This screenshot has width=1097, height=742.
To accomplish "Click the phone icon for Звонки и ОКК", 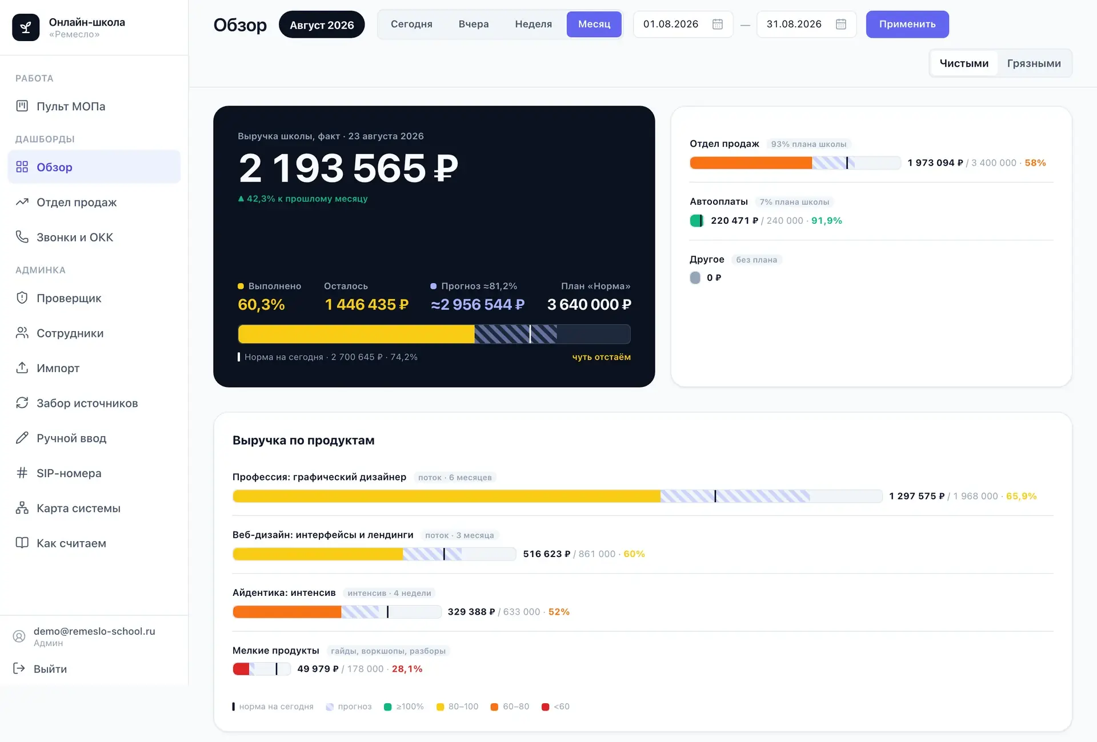I will tap(22, 237).
